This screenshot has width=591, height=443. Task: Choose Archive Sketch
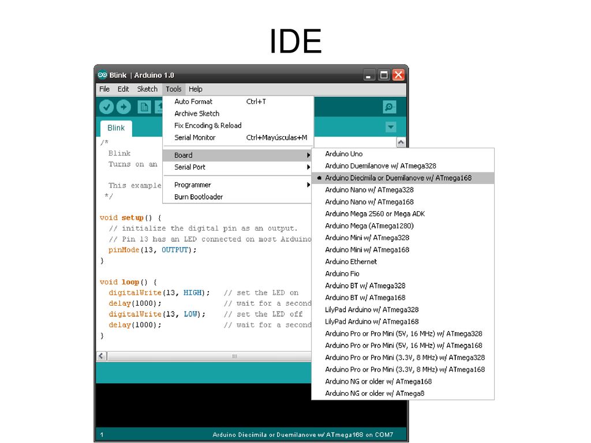pos(238,114)
